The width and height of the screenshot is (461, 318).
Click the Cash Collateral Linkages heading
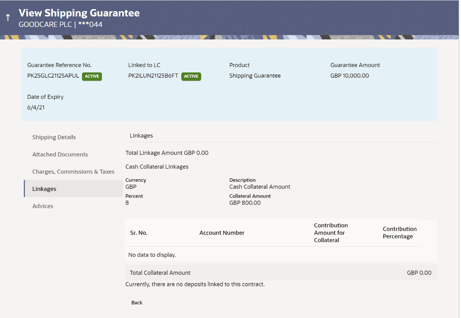157,166
